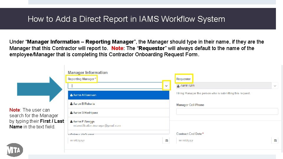This screenshot has width=283, height=159.
Task: Click the mtanotification.manager@gmail.com email text
Action: click(x=97, y=126)
